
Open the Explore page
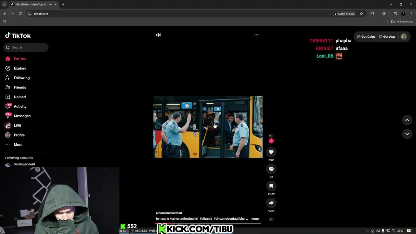tap(16, 68)
